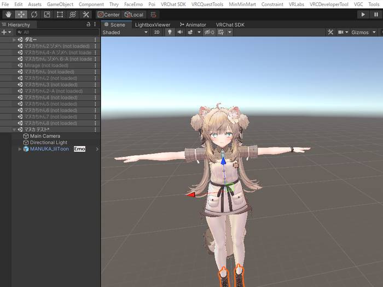
Task: Select Directional Light in hierarchy
Action: (49, 143)
